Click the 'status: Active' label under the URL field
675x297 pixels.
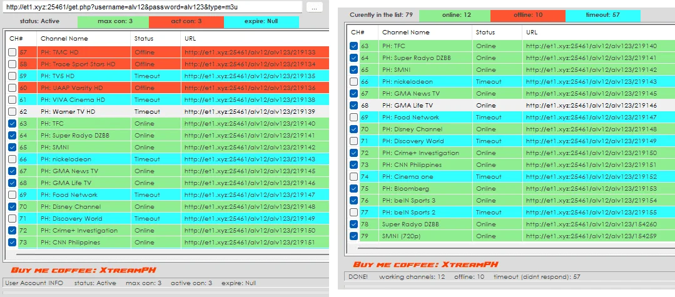coord(39,21)
